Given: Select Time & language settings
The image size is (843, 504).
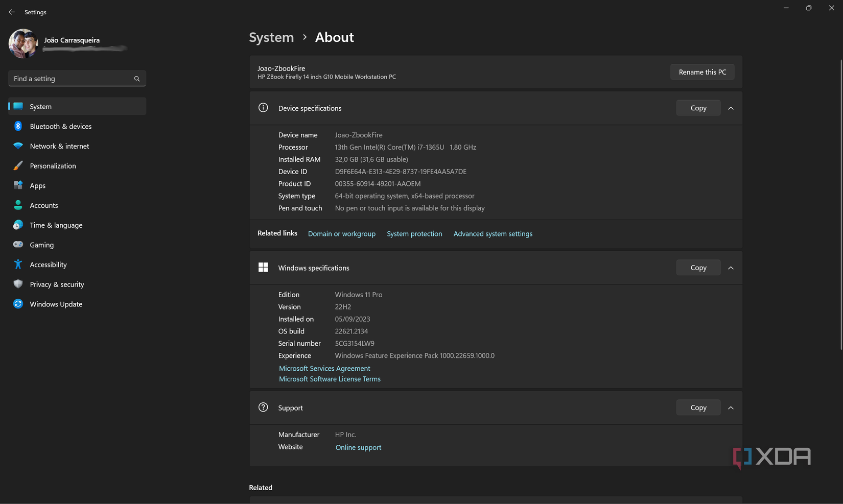Looking at the screenshot, I should pos(56,225).
